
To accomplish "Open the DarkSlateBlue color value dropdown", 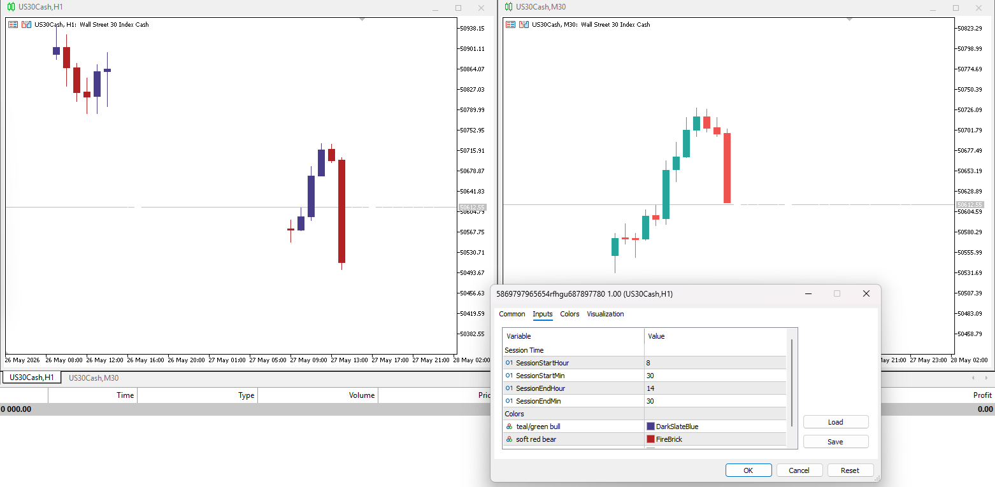I will 715,427.
